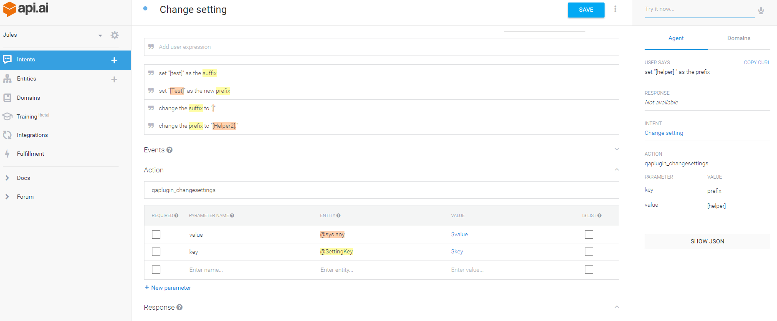
Task: Click the api.ai logo
Action: (x=26, y=8)
